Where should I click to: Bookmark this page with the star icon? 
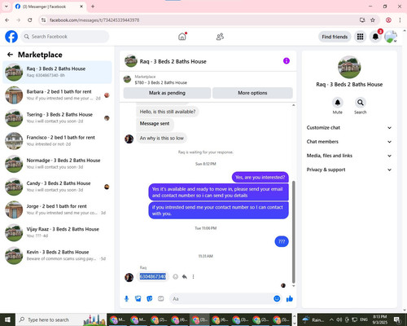click(373, 20)
